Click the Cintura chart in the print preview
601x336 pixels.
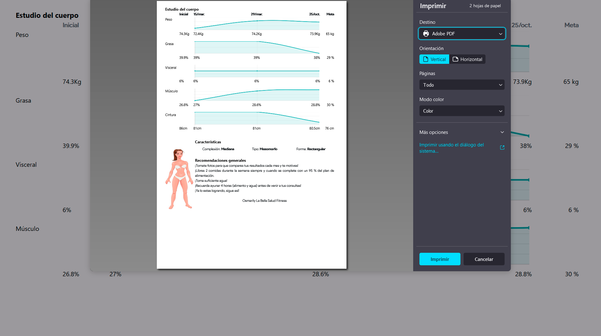pos(257,118)
